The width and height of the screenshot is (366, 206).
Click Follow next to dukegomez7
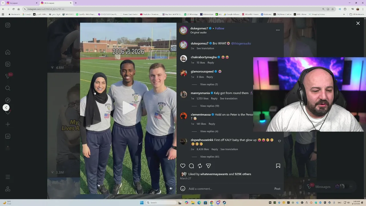[x=220, y=28]
